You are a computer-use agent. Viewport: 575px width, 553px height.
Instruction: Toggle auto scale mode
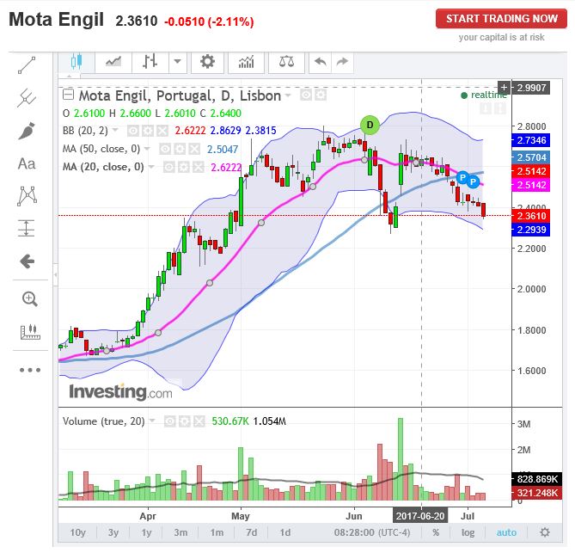point(506,532)
